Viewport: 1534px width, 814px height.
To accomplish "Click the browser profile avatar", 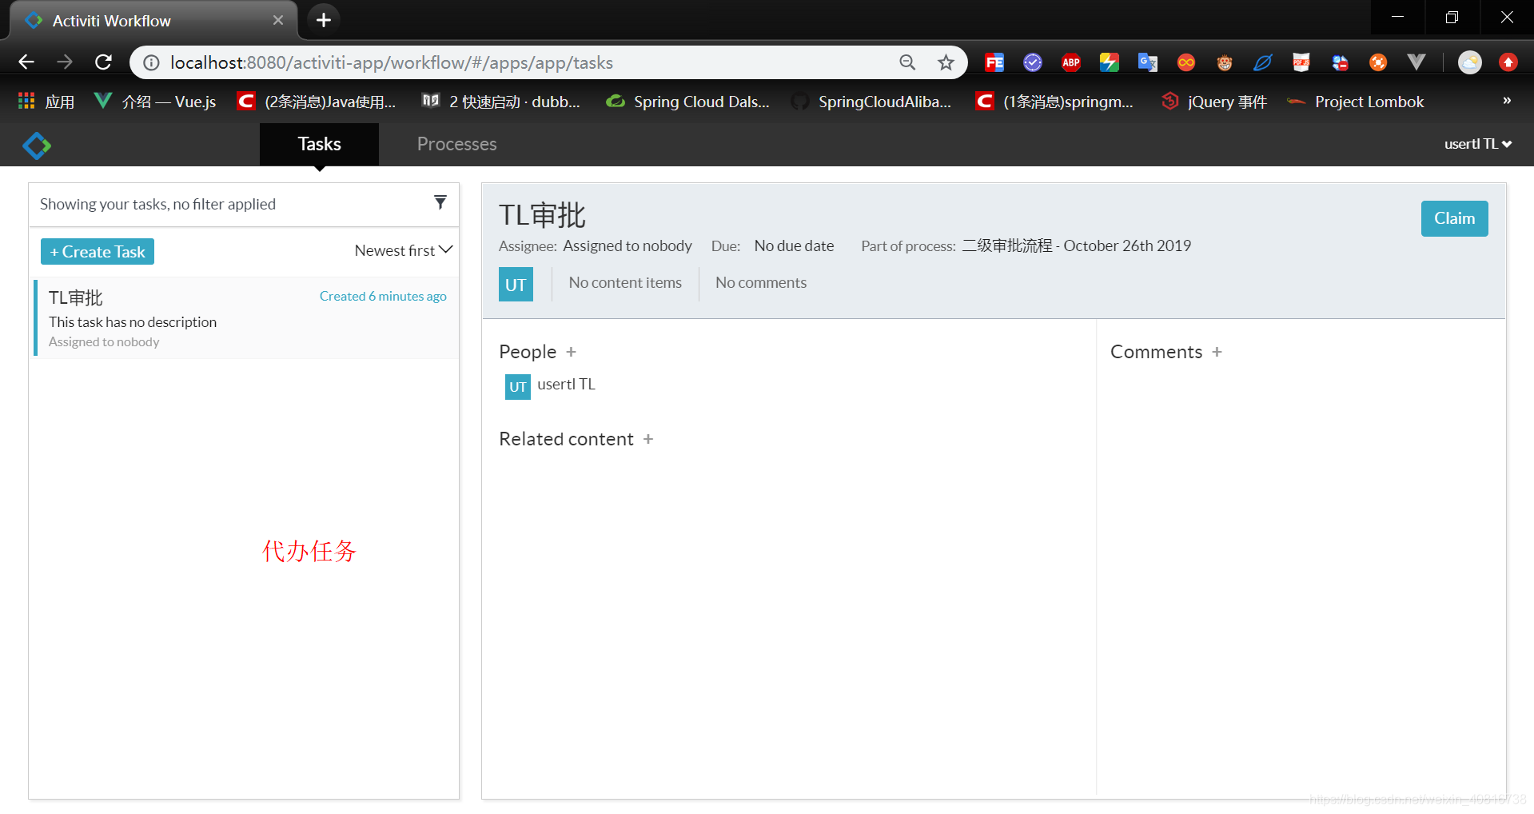I will (1469, 62).
